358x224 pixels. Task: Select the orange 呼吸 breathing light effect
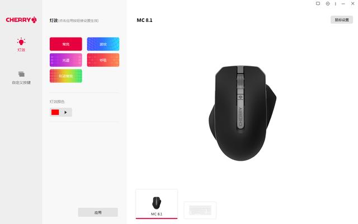pyautogui.click(x=103, y=60)
